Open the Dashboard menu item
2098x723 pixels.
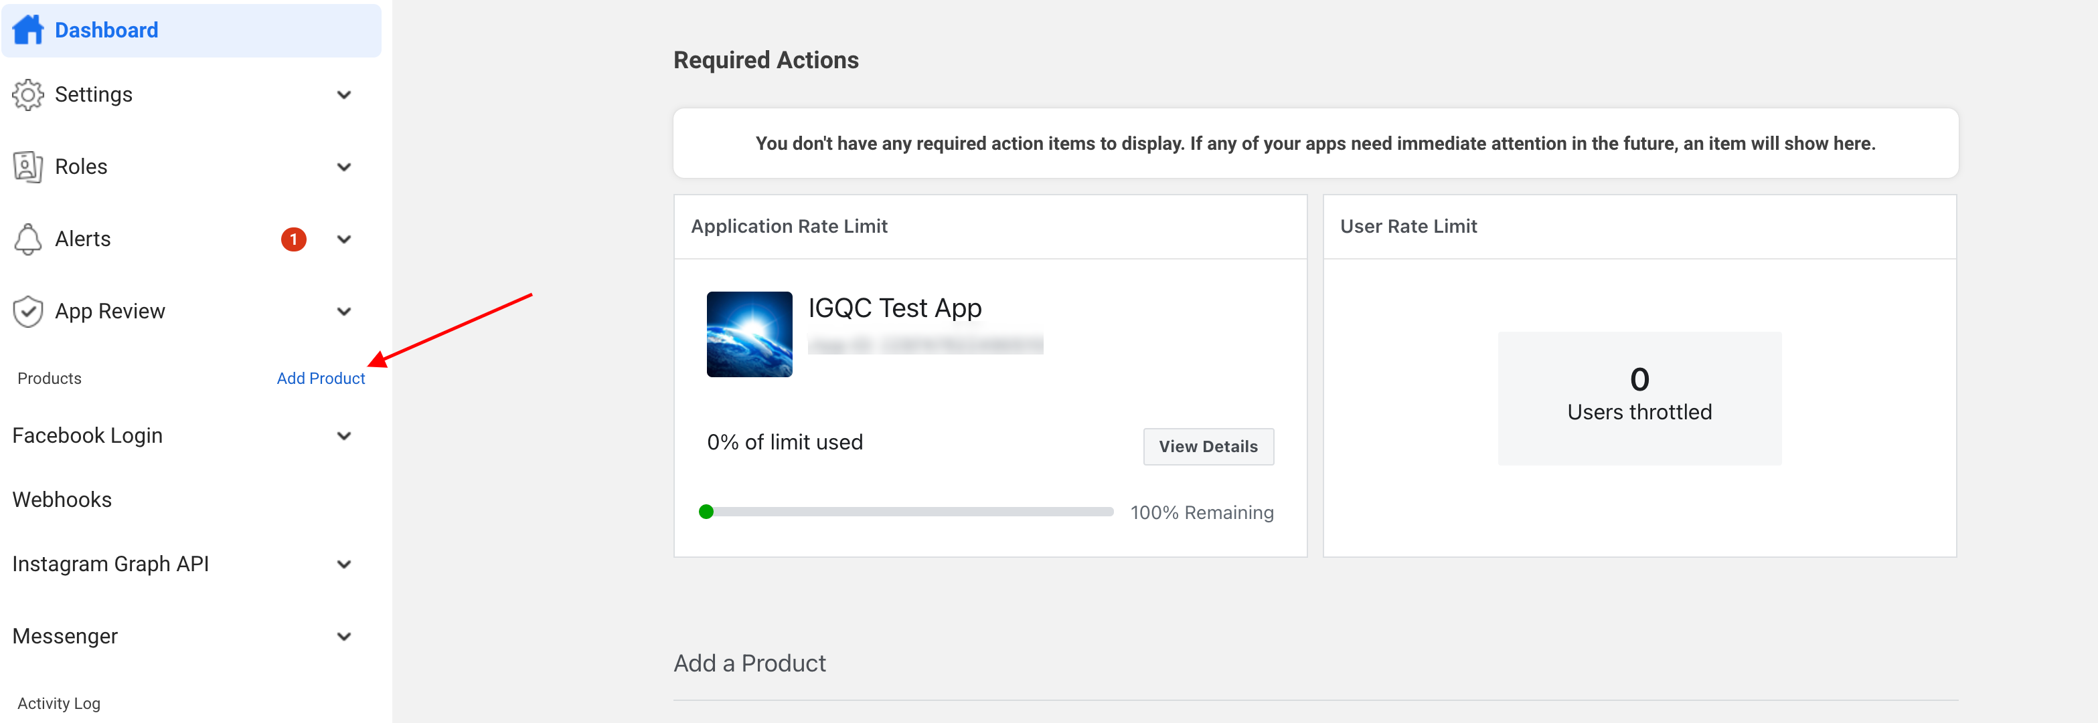point(191,30)
